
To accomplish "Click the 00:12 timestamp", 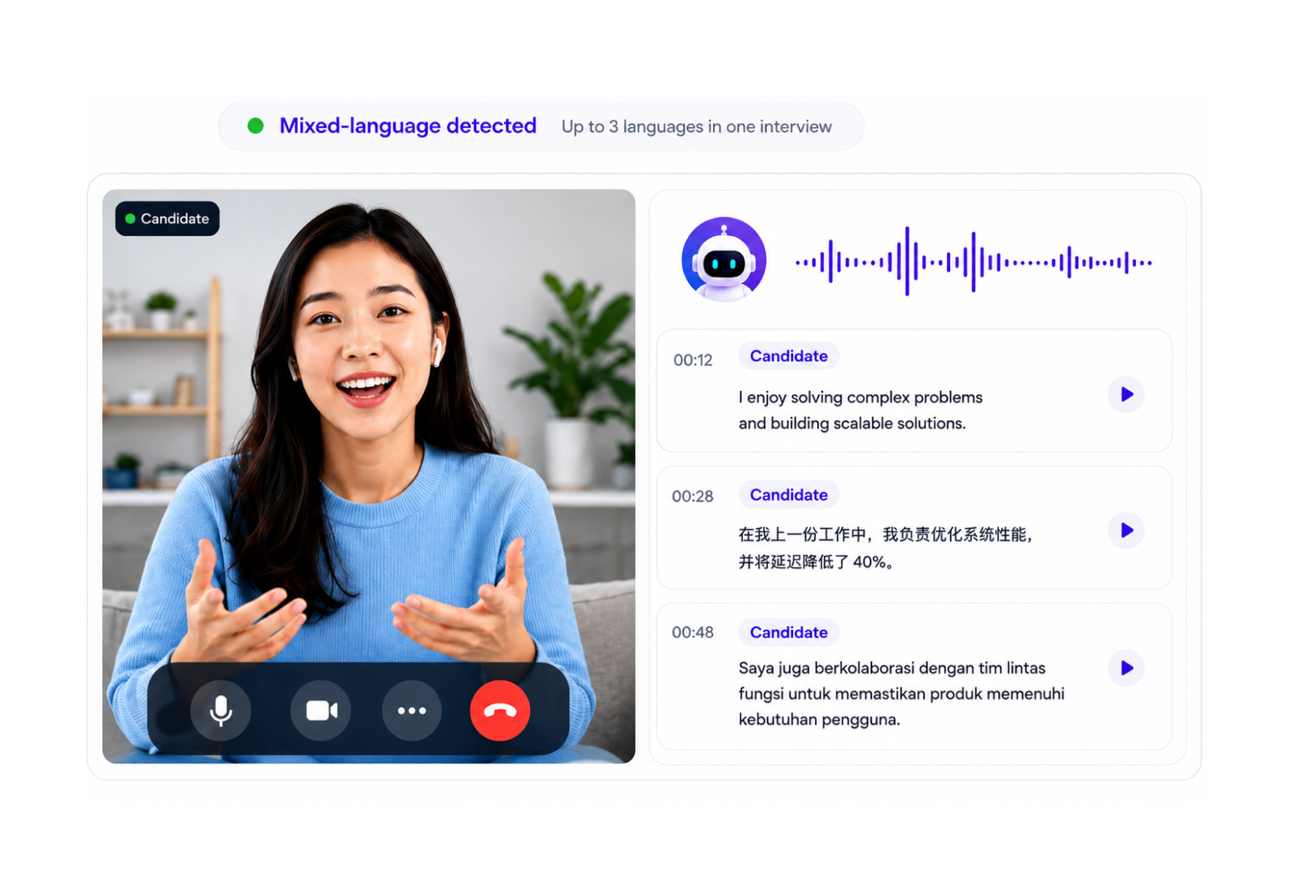I will click(693, 360).
